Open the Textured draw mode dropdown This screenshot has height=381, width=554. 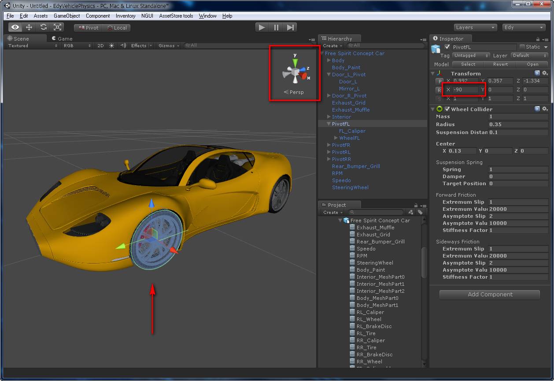point(33,45)
